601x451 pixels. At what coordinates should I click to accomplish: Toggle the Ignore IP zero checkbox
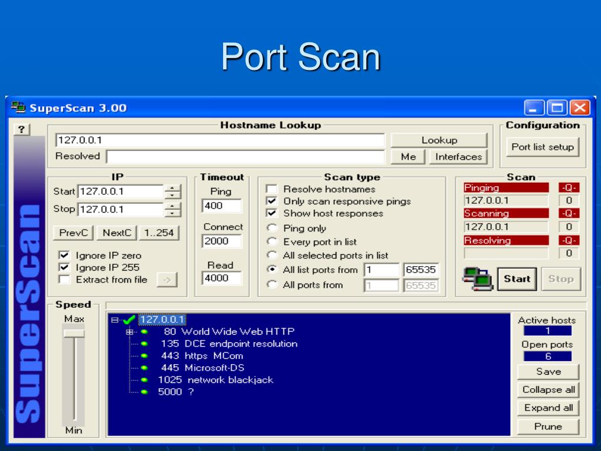pos(64,255)
